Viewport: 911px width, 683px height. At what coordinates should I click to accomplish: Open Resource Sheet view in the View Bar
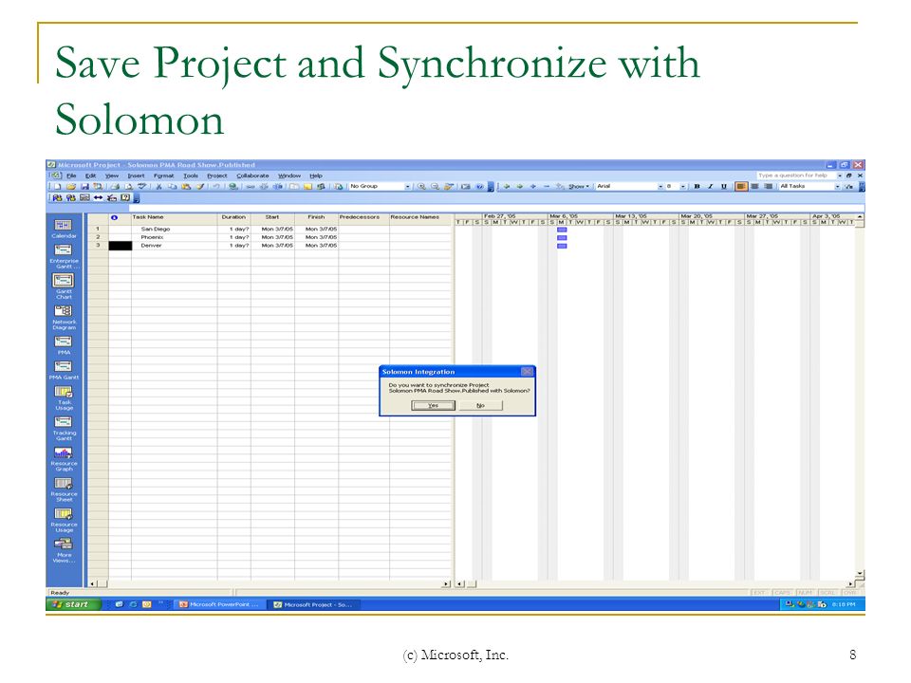point(64,489)
